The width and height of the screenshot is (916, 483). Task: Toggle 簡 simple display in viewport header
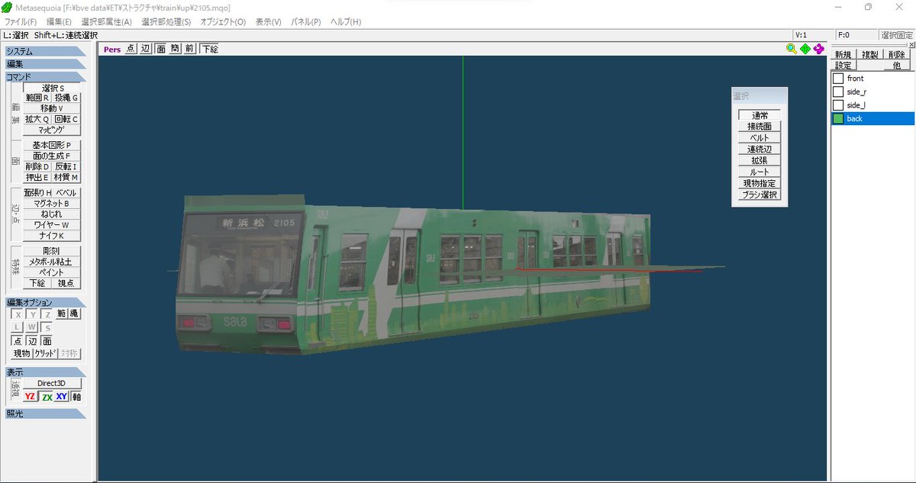[x=175, y=49]
